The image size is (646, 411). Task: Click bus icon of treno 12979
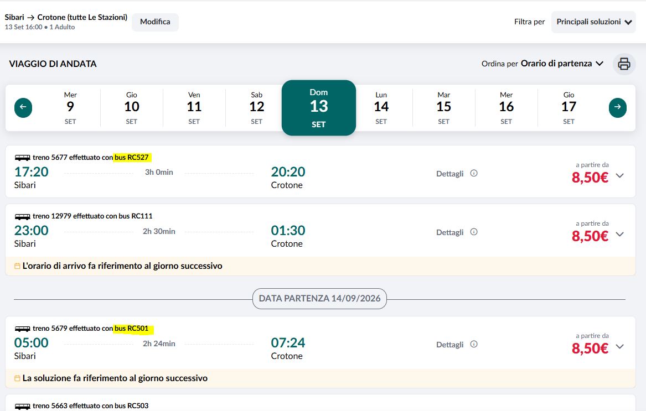tap(22, 216)
